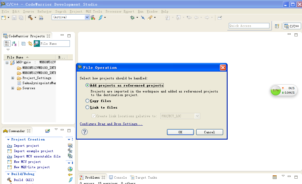This screenshot has height=184, width=302.
Task: Click 'Import MCU executable file' in Commander
Action: [37, 157]
